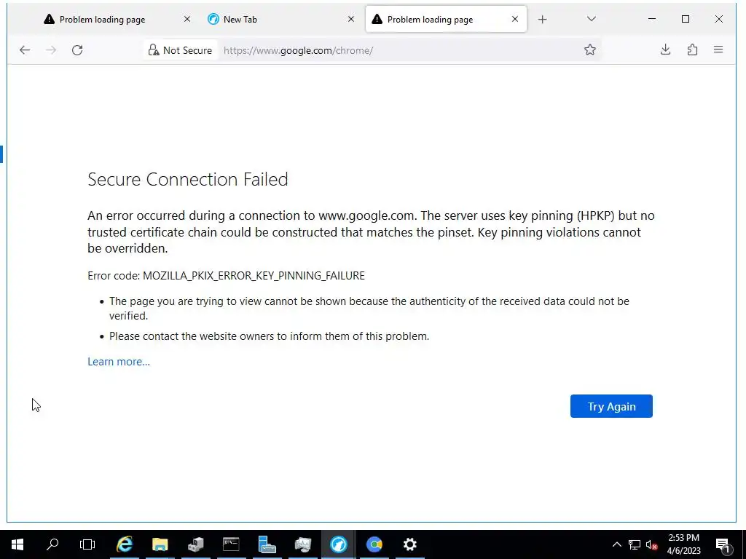The width and height of the screenshot is (746, 559).
Task: Open the Downloads panel
Action: (x=666, y=50)
